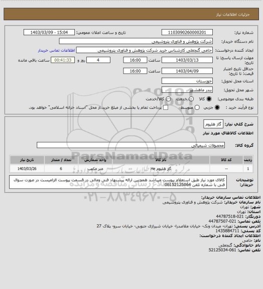Click the response deadline time 16:00 field
Viewport: 263px width, 289px height.
pyautogui.click(x=135, y=60)
